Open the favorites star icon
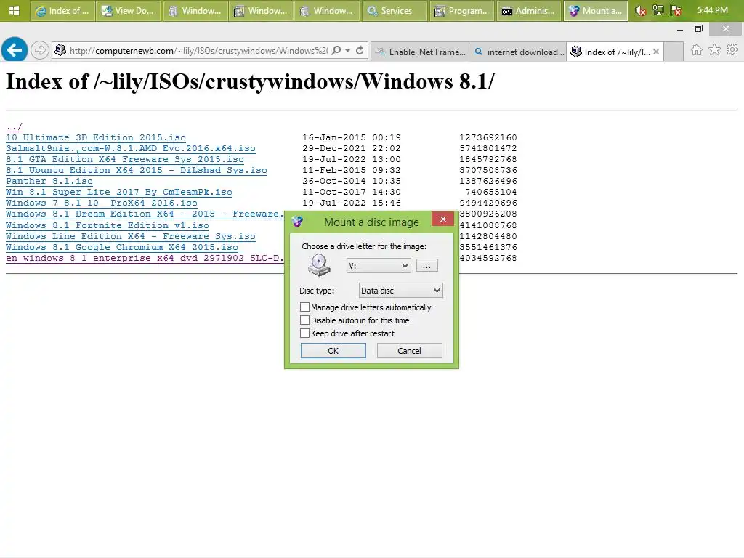 tap(714, 50)
